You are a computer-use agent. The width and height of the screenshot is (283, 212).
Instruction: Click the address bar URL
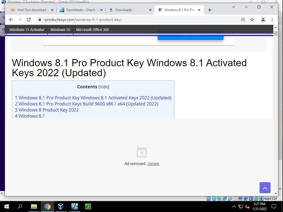pyautogui.click(x=83, y=20)
